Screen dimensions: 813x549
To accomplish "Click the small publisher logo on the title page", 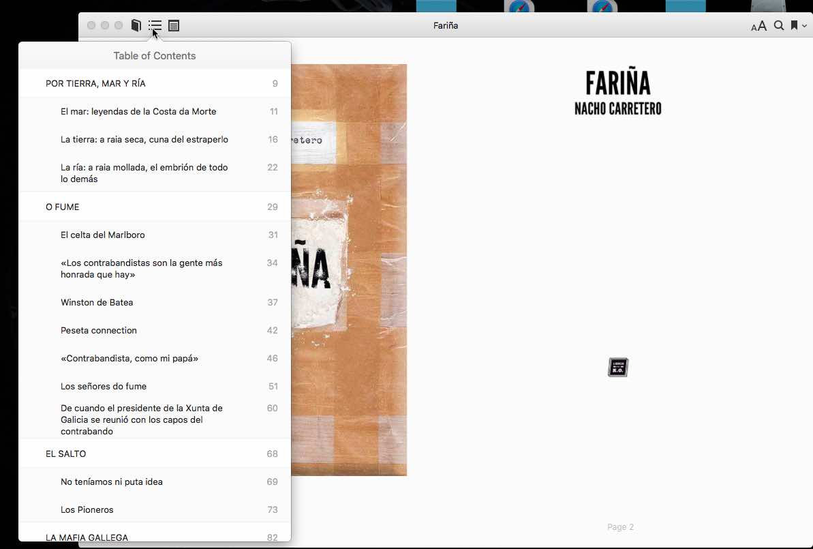I will coord(617,367).
